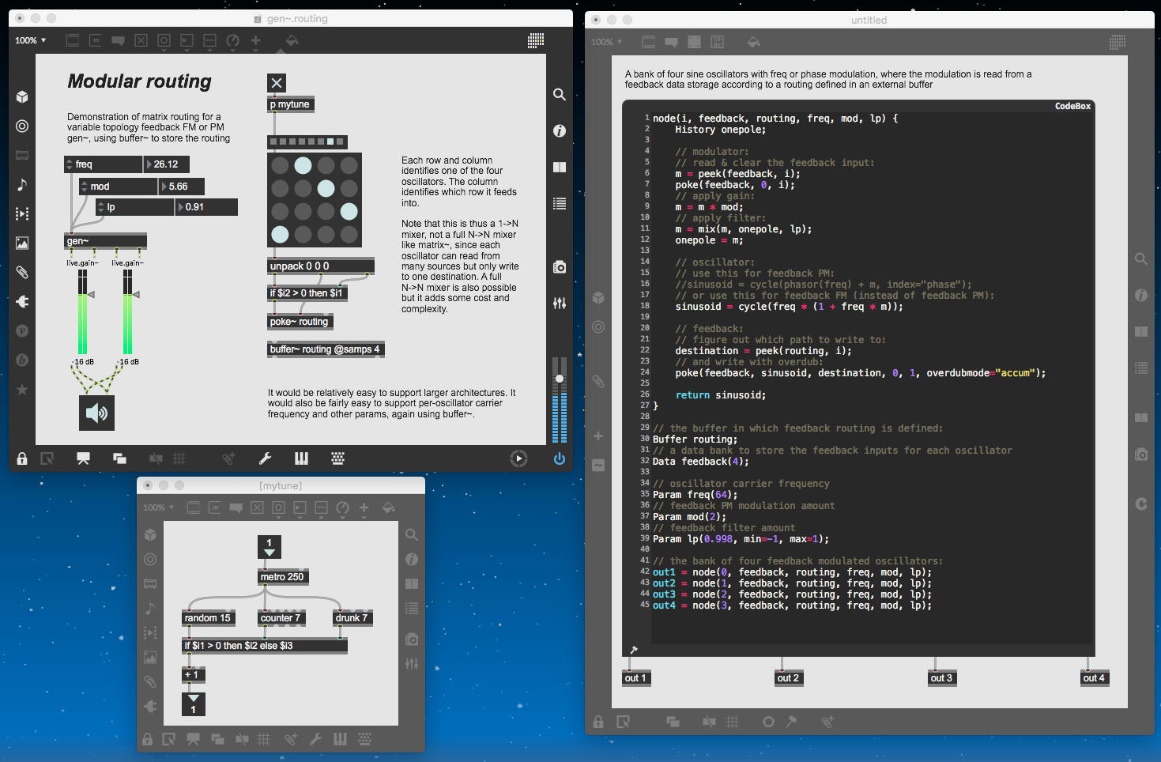Screen dimensions: 1161x762
Task: Toggle the X toggle above p mytune
Action: coord(276,83)
